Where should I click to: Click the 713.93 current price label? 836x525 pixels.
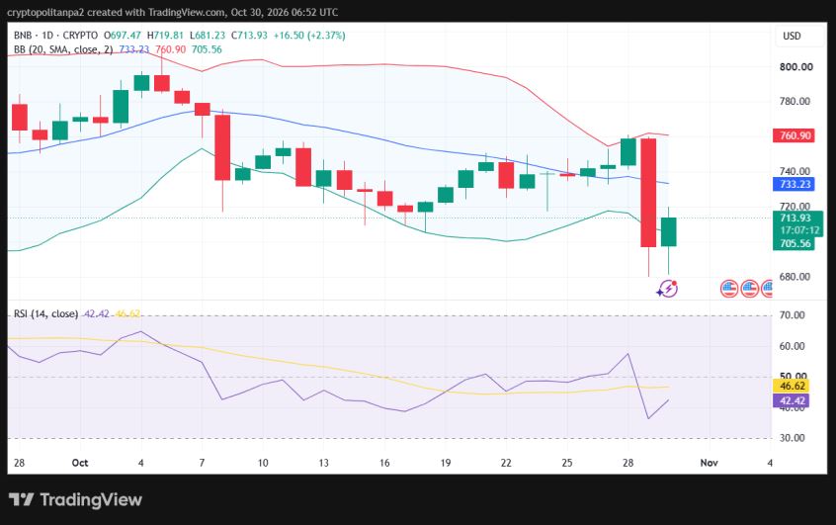tap(797, 218)
